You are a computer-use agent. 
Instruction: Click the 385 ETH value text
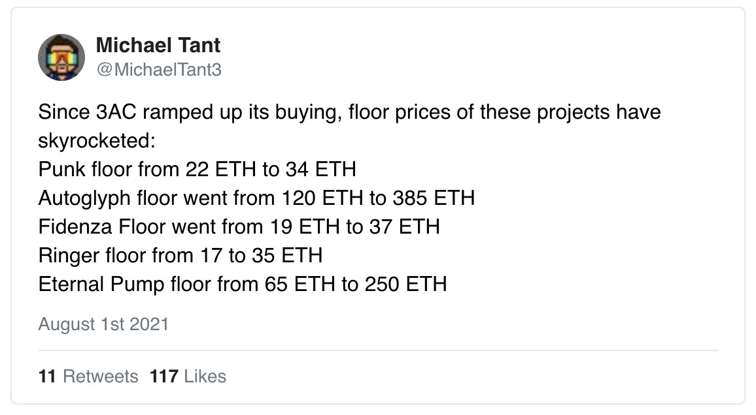coord(434,198)
